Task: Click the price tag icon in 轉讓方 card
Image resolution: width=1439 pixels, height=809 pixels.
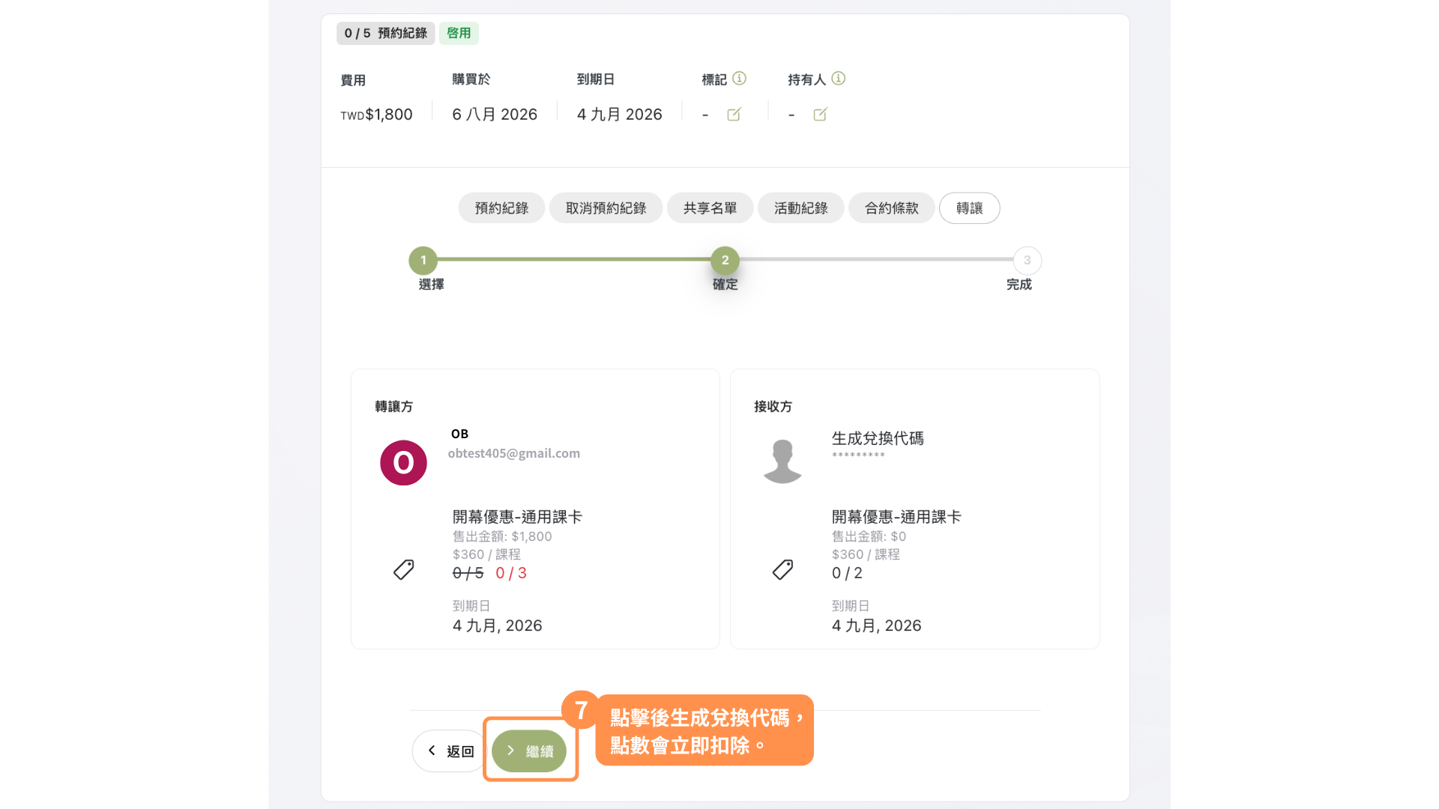Action: (403, 569)
